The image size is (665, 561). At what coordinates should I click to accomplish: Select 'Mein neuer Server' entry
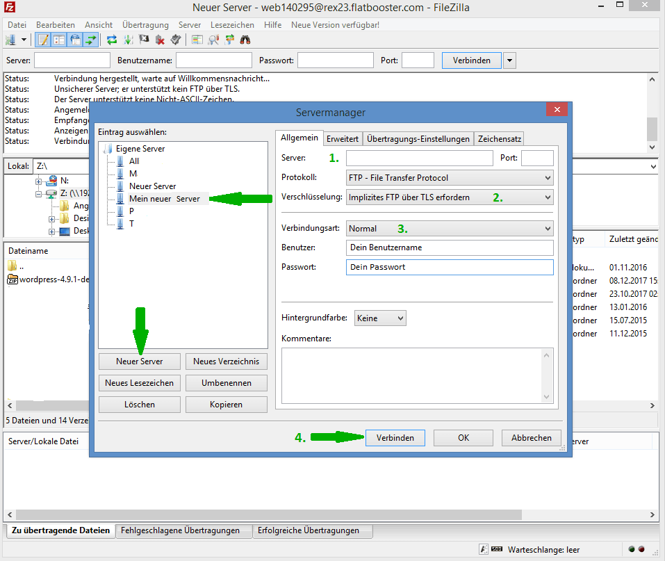pos(165,199)
